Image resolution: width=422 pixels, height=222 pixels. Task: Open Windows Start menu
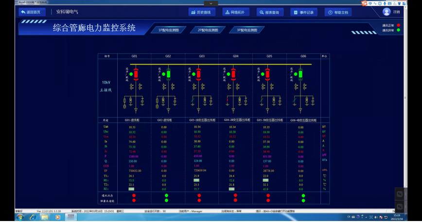(19, 217)
